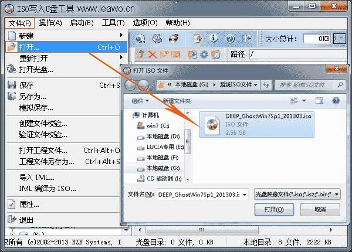
Task: Select LUCIA专用 (E:) drive
Action: tap(160, 147)
